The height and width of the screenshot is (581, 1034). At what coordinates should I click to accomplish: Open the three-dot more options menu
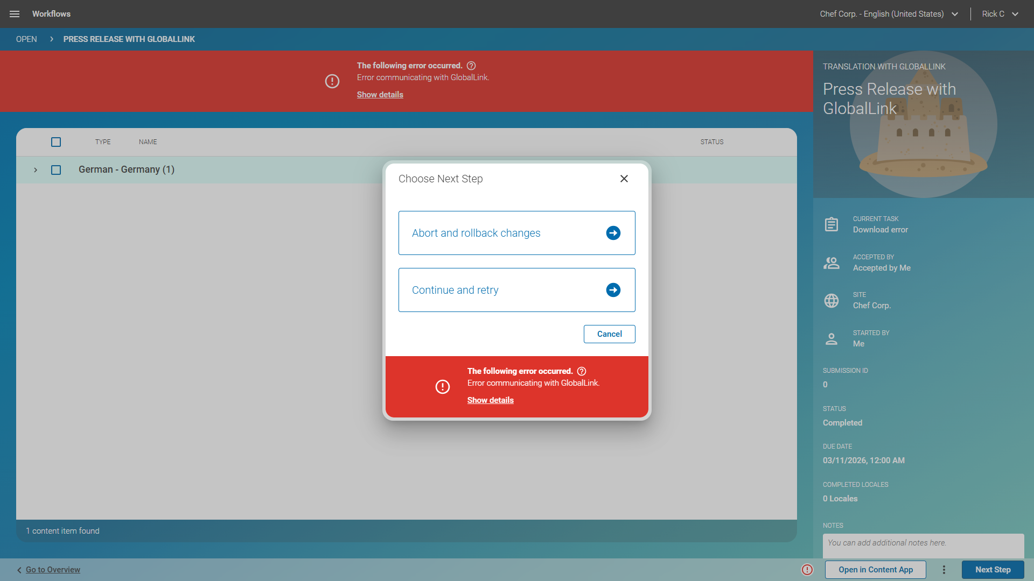tap(944, 570)
